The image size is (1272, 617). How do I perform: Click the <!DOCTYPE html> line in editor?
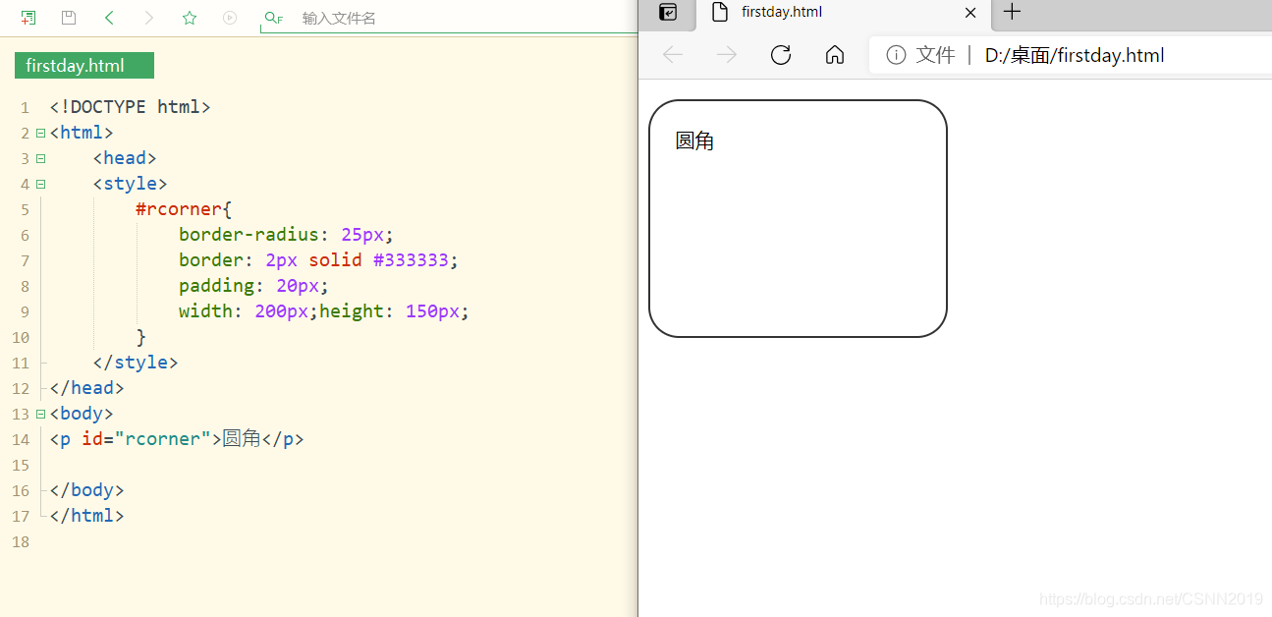click(x=130, y=107)
